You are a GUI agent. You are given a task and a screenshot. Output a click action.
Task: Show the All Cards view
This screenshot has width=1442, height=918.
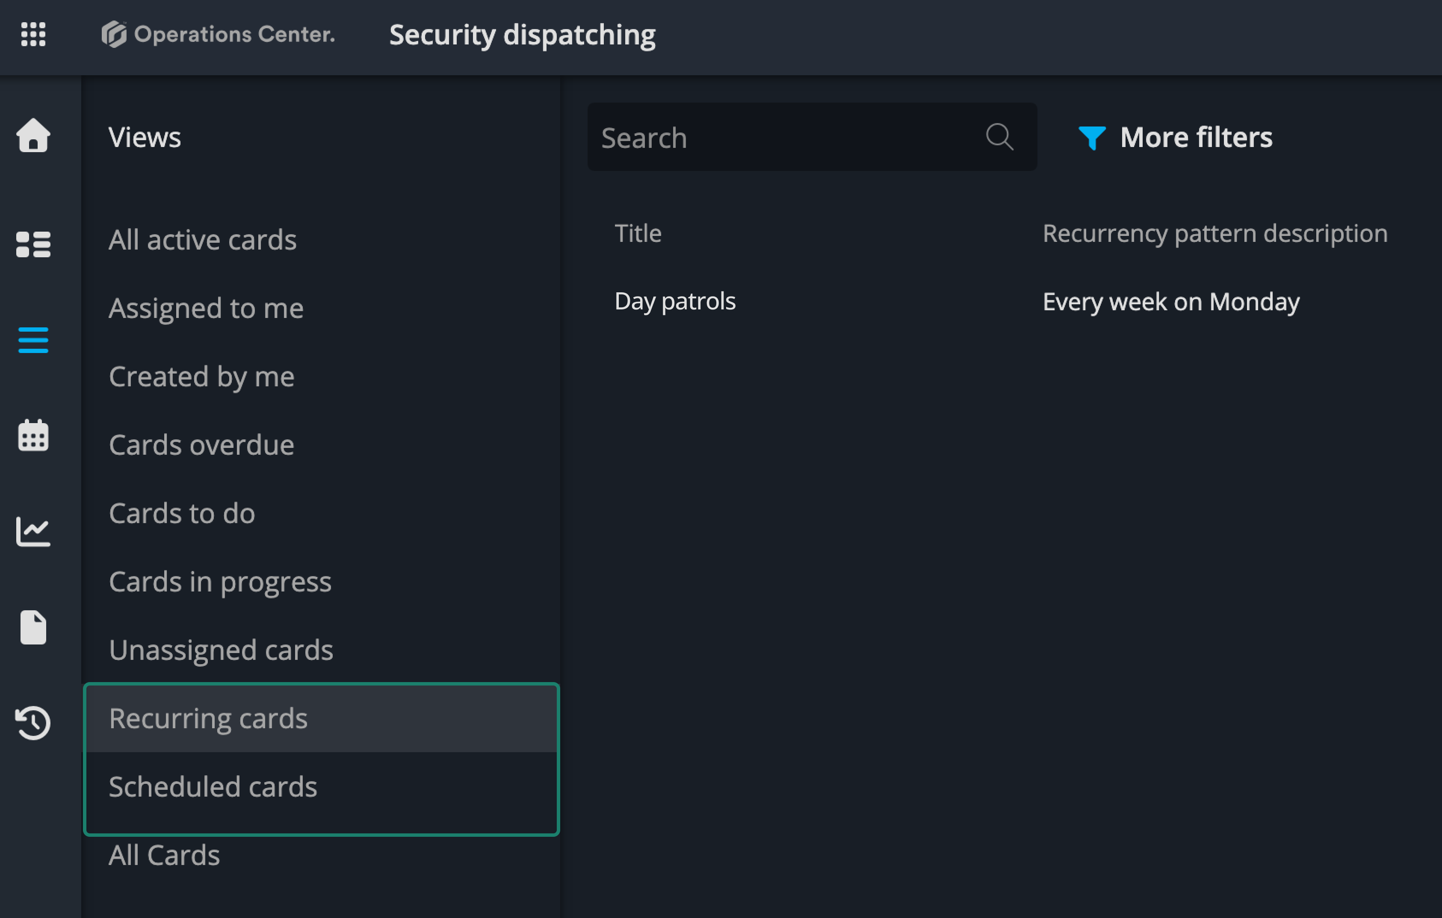(164, 855)
